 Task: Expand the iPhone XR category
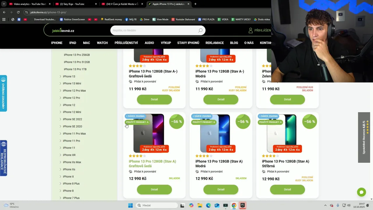click(x=60, y=155)
